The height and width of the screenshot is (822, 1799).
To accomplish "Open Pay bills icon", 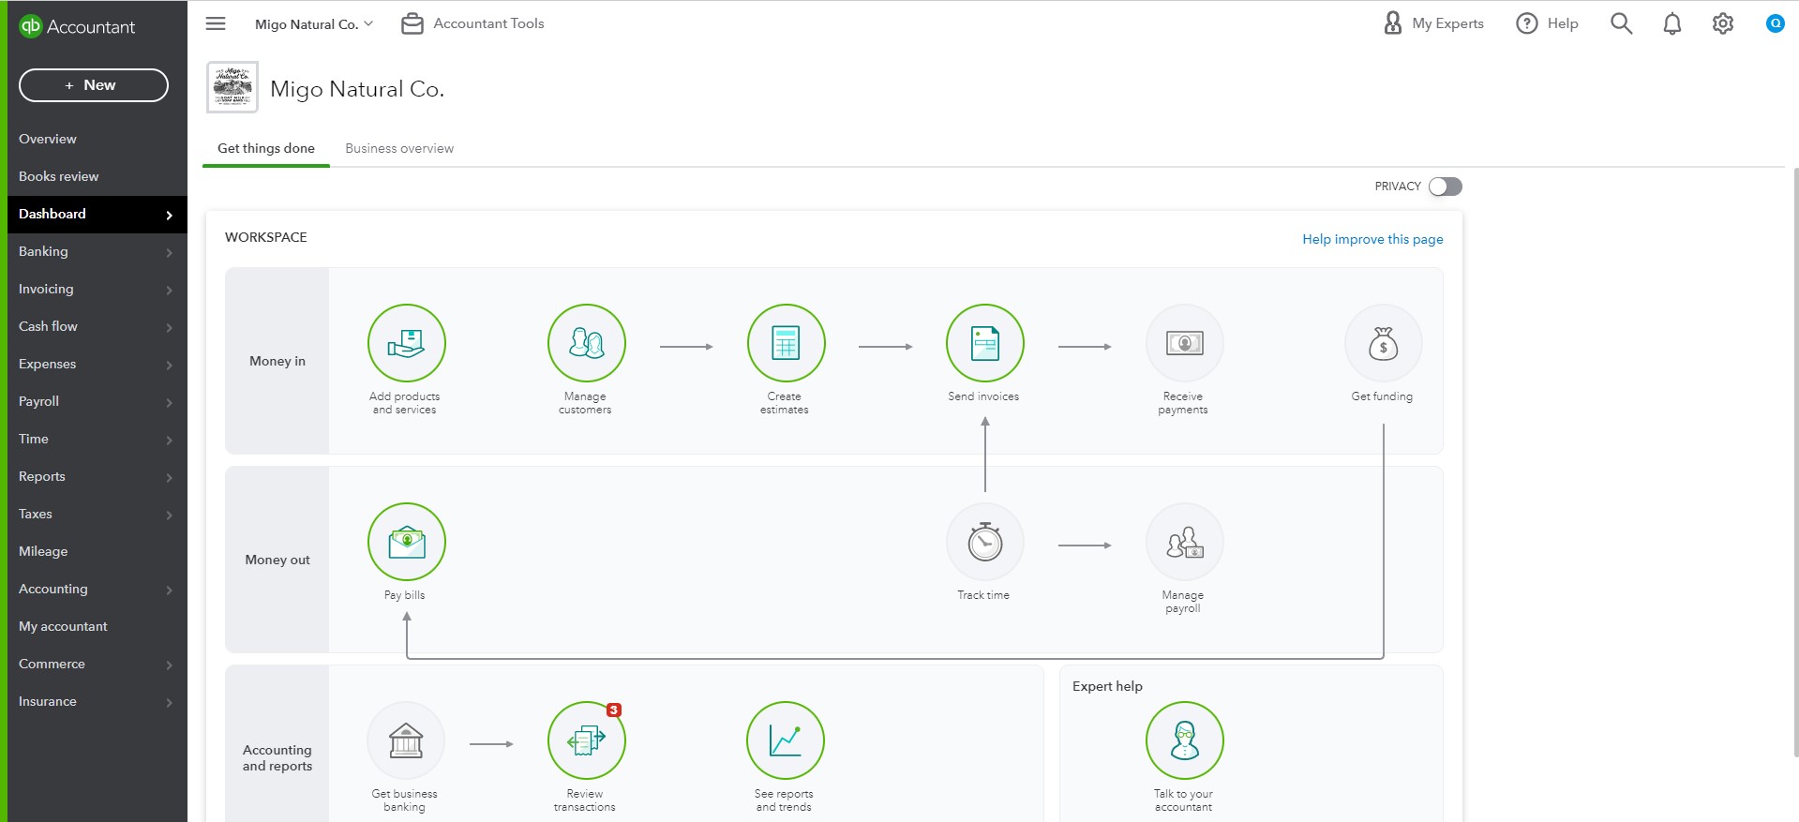I will pyautogui.click(x=406, y=542).
